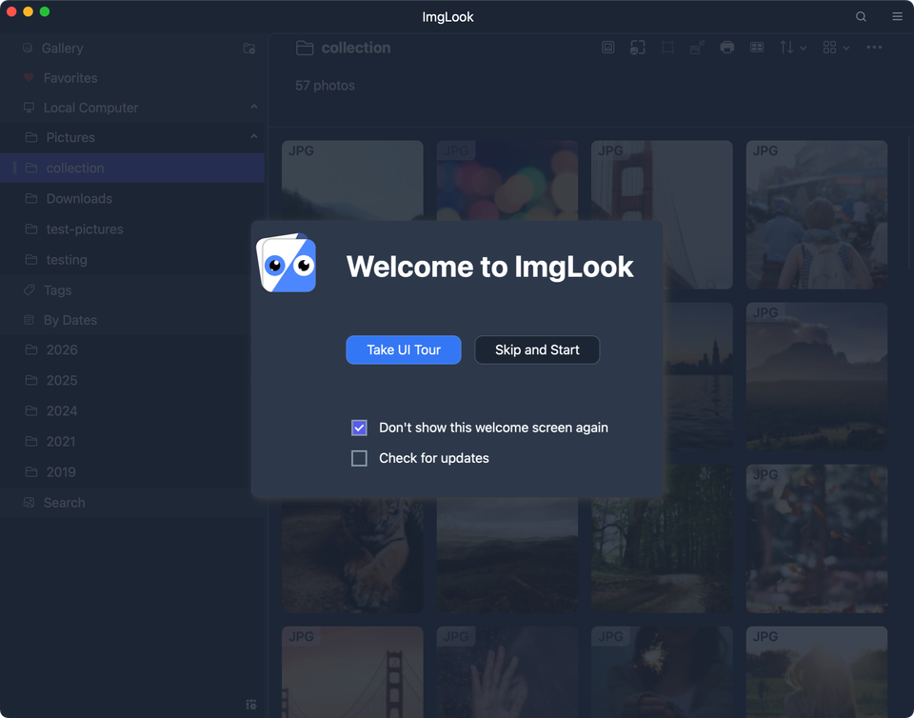Click the settings icon at the sidebar bottom
The image size is (914, 718).
250,705
